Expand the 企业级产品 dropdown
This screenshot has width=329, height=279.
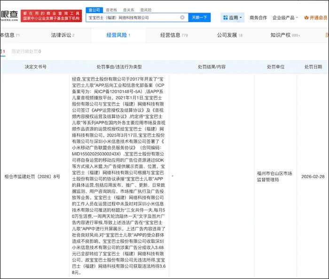coord(286,17)
